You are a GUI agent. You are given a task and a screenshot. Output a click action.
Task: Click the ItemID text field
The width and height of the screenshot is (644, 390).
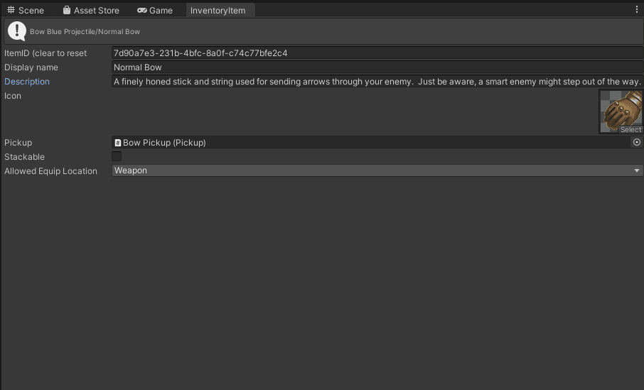pos(377,53)
